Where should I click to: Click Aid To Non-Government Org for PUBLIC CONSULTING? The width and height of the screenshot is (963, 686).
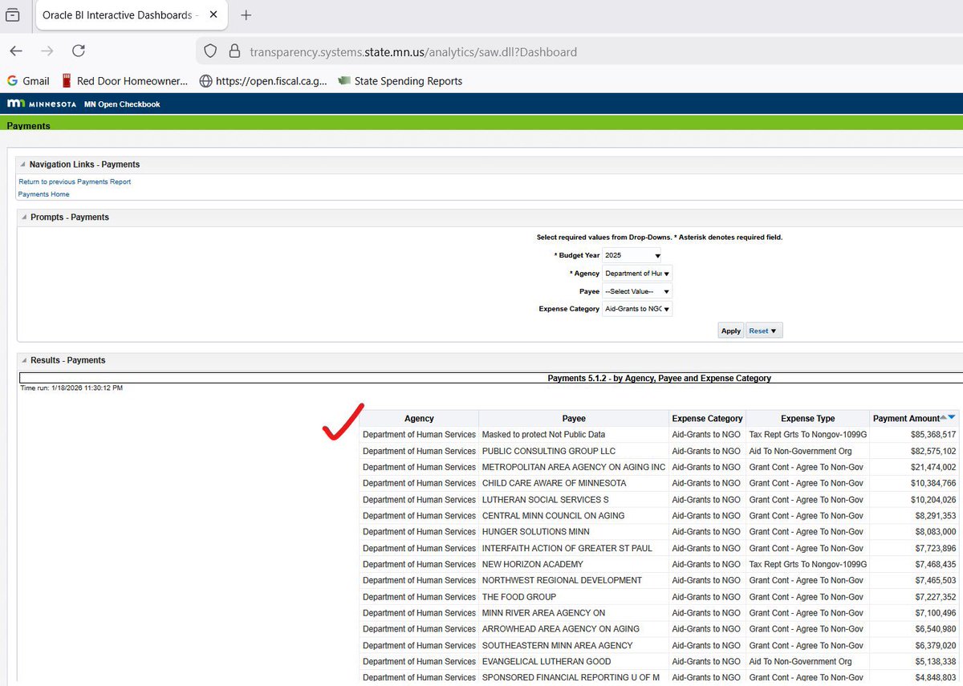tap(800, 451)
